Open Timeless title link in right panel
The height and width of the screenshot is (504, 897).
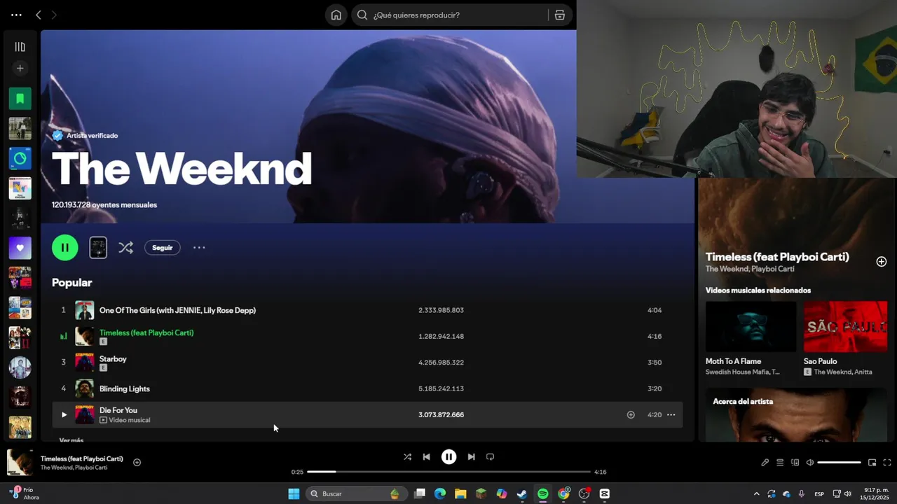point(777,257)
